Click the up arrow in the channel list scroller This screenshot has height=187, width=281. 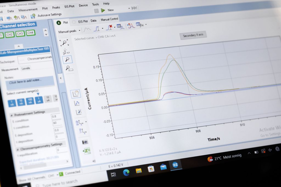pos(46,30)
